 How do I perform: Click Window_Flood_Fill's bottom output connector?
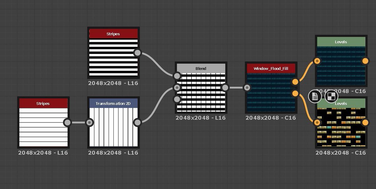294,93
